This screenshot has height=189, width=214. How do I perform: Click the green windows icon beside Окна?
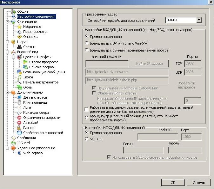[19, 87]
